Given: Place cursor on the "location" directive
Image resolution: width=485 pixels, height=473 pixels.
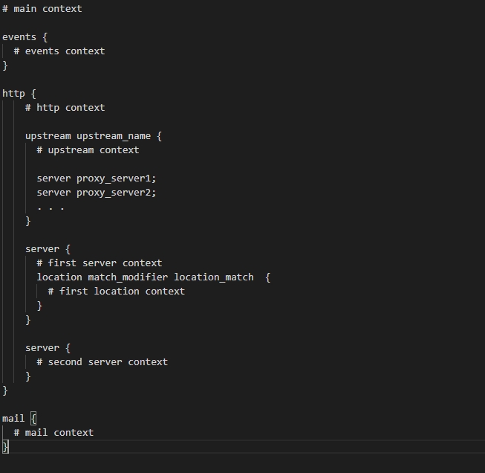Looking at the screenshot, I should (x=59, y=277).
